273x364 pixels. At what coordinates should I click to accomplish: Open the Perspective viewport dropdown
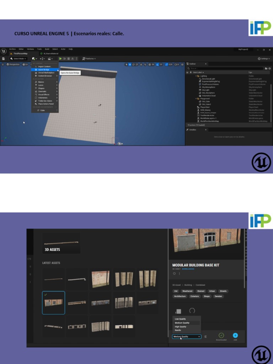[x=13, y=65]
